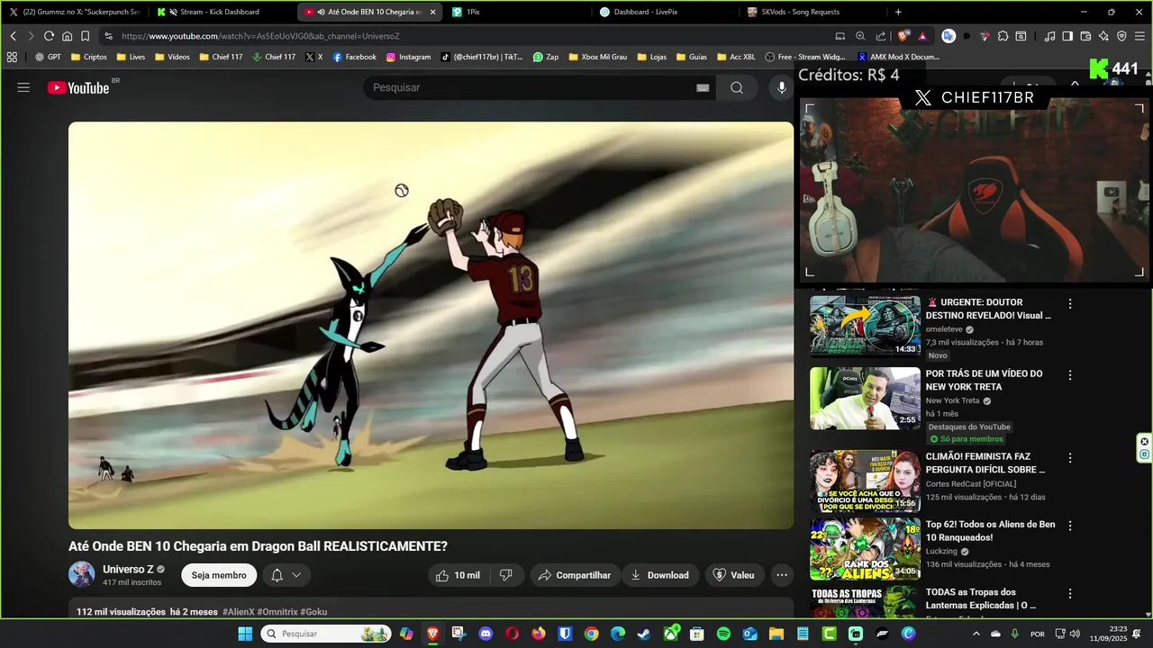The height and width of the screenshot is (648, 1153).
Task: Switch to the Grummz on X tab
Action: (75, 12)
